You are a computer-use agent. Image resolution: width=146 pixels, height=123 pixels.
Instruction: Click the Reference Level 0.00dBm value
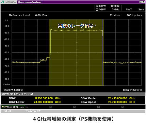pos(41,15)
